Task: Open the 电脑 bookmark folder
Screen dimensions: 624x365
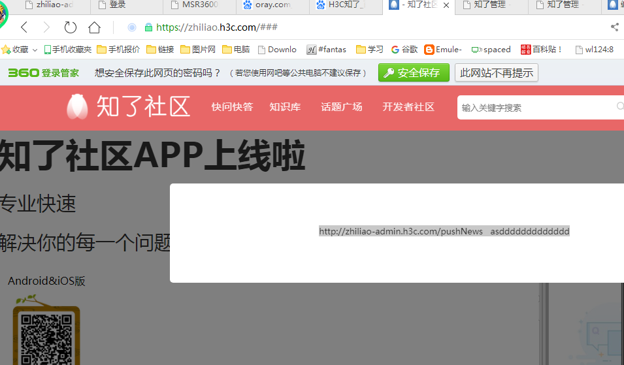Action: 236,50
